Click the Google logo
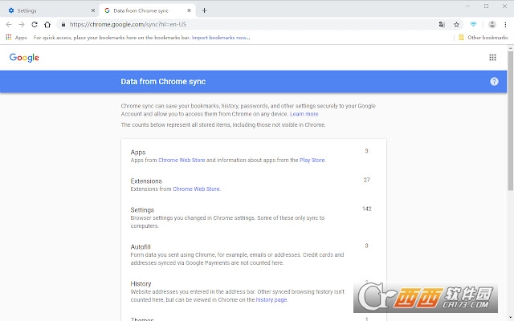This screenshot has height=321, width=514. point(24,58)
